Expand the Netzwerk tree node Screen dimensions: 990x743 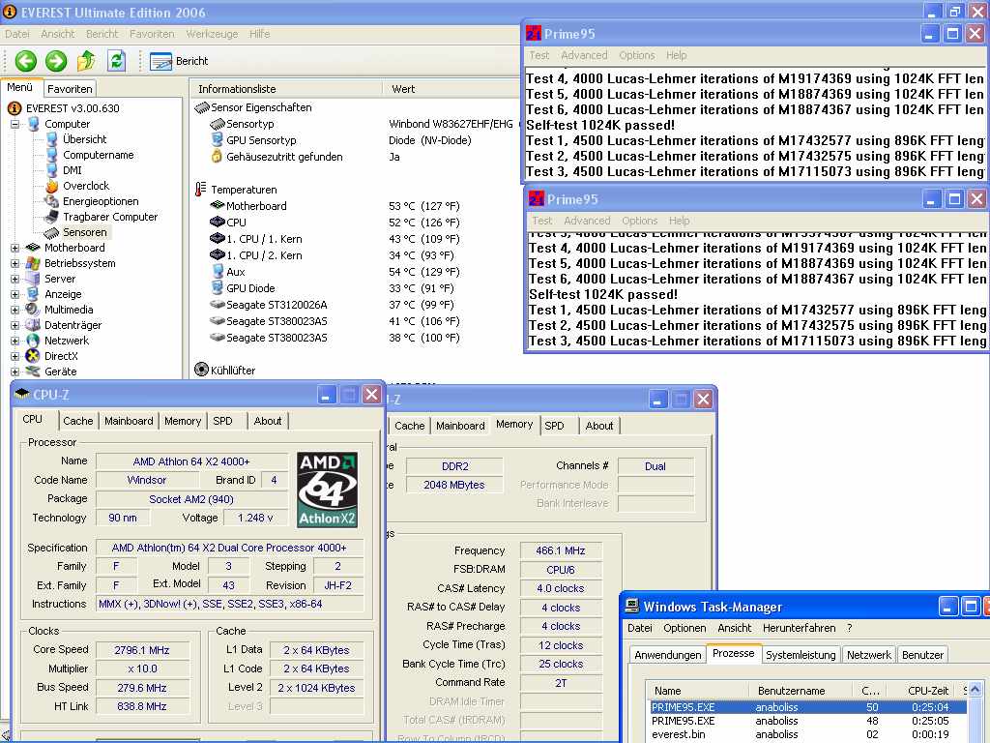[15, 341]
